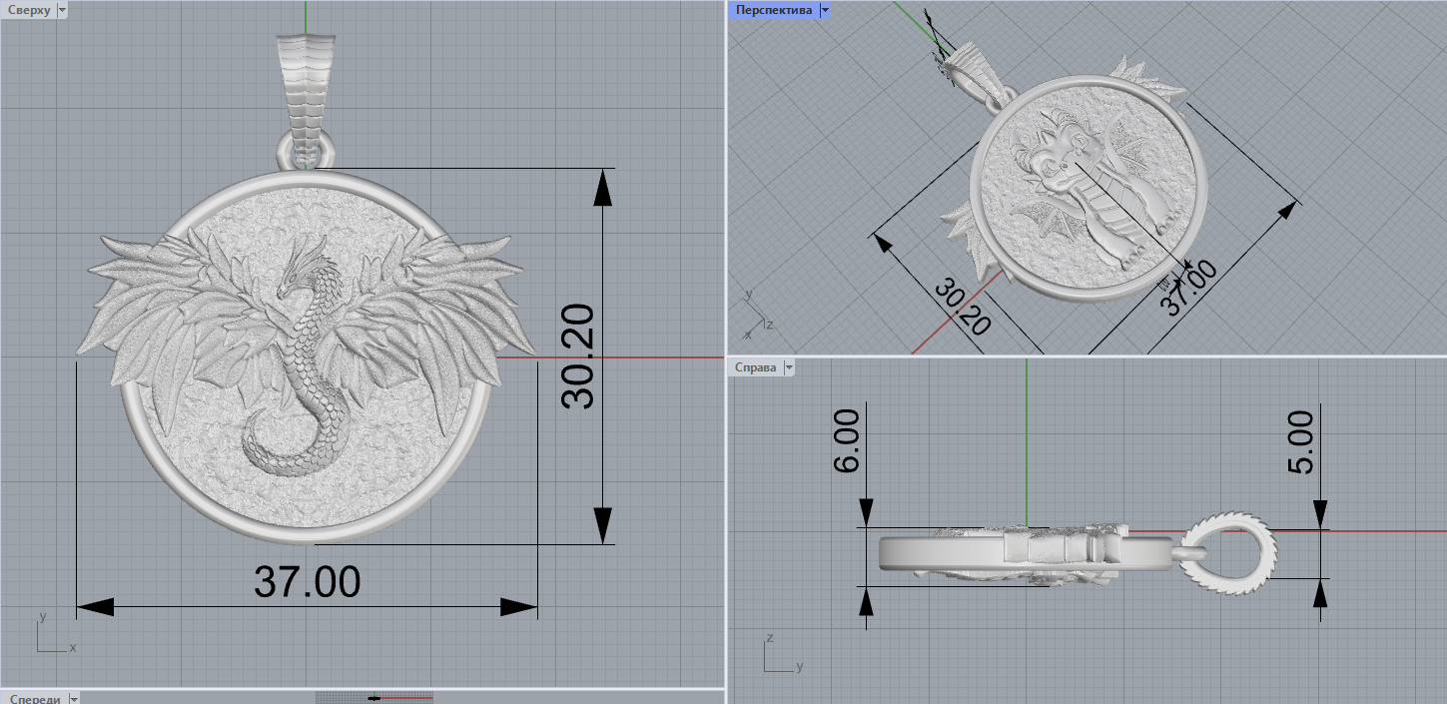Image resolution: width=1447 pixels, height=704 pixels.
Task: Select the Справа viewport title label
Action: 755,367
